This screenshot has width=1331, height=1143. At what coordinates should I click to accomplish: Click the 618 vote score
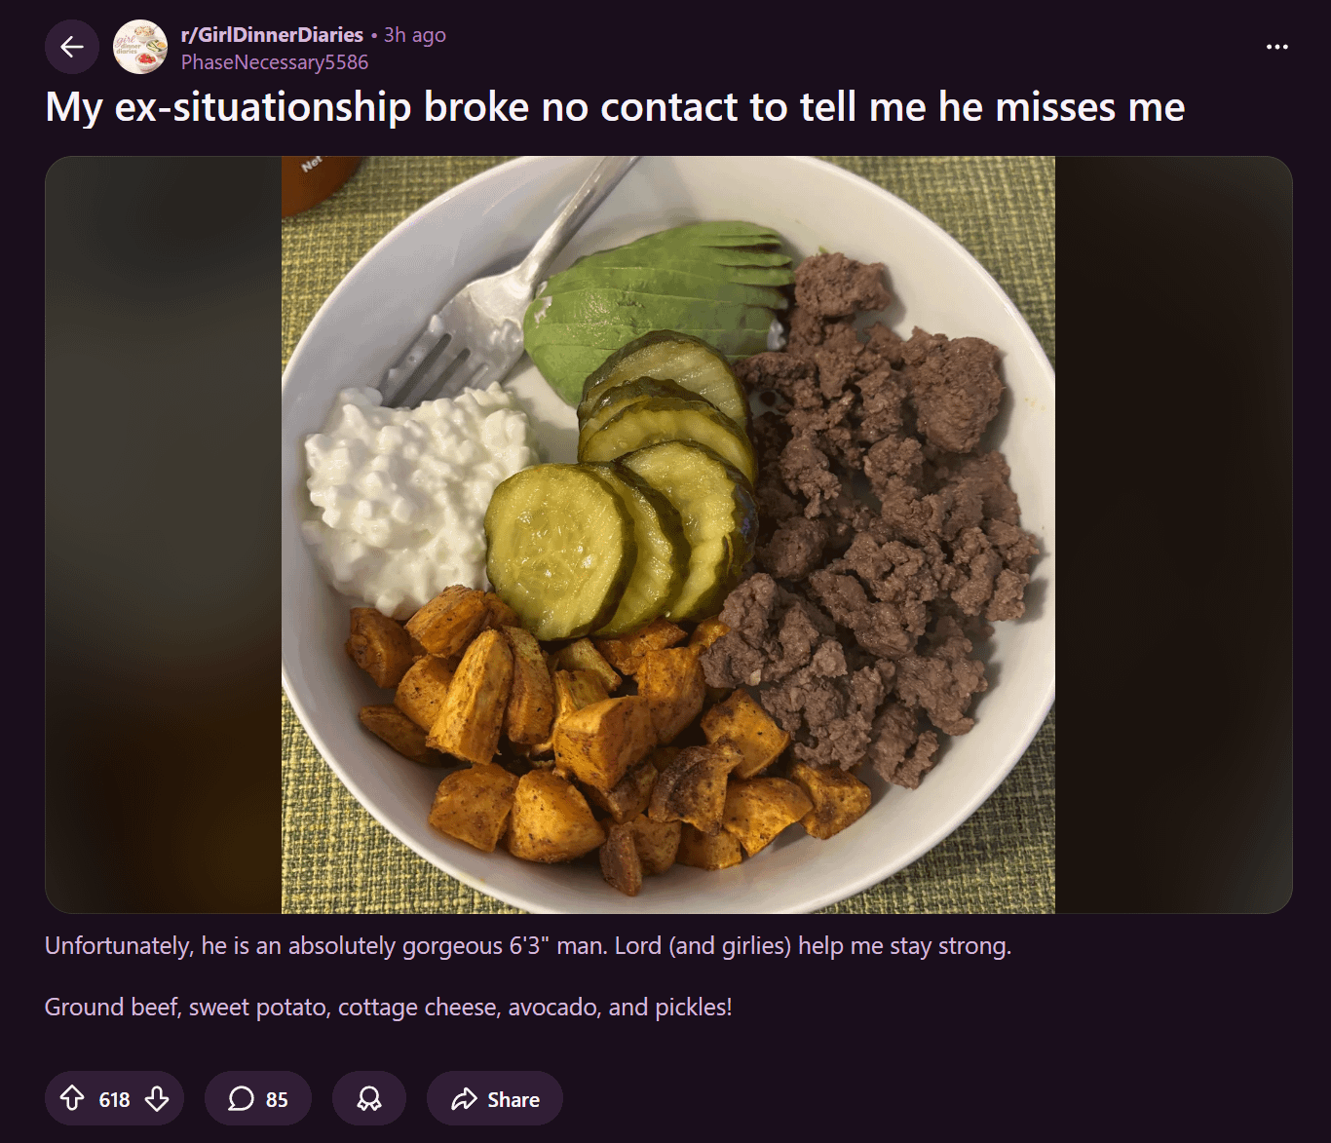pyautogui.click(x=114, y=1099)
